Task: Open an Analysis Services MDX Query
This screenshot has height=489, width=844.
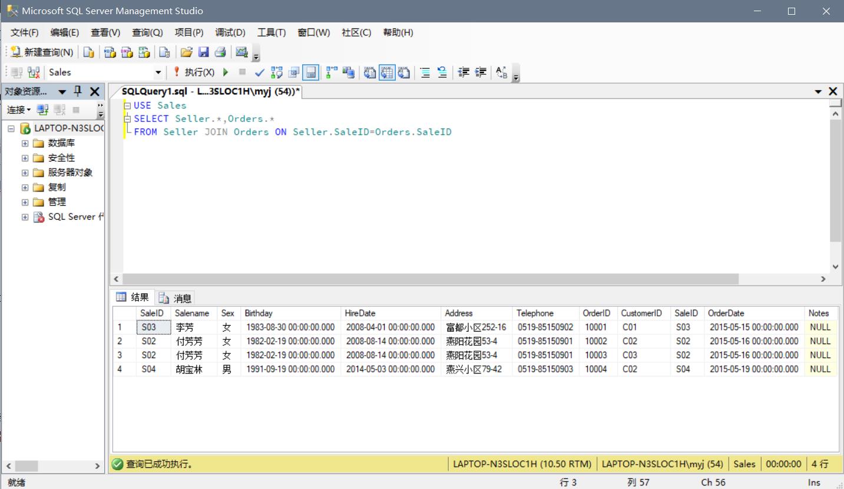Action: 110,52
